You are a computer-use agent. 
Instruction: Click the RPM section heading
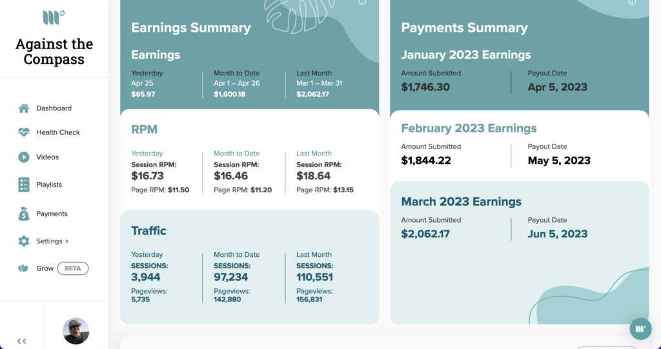[144, 129]
